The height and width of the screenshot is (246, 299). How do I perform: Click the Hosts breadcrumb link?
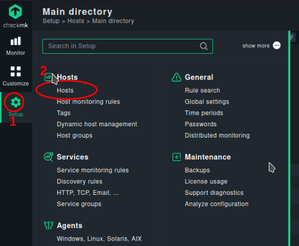point(76,21)
